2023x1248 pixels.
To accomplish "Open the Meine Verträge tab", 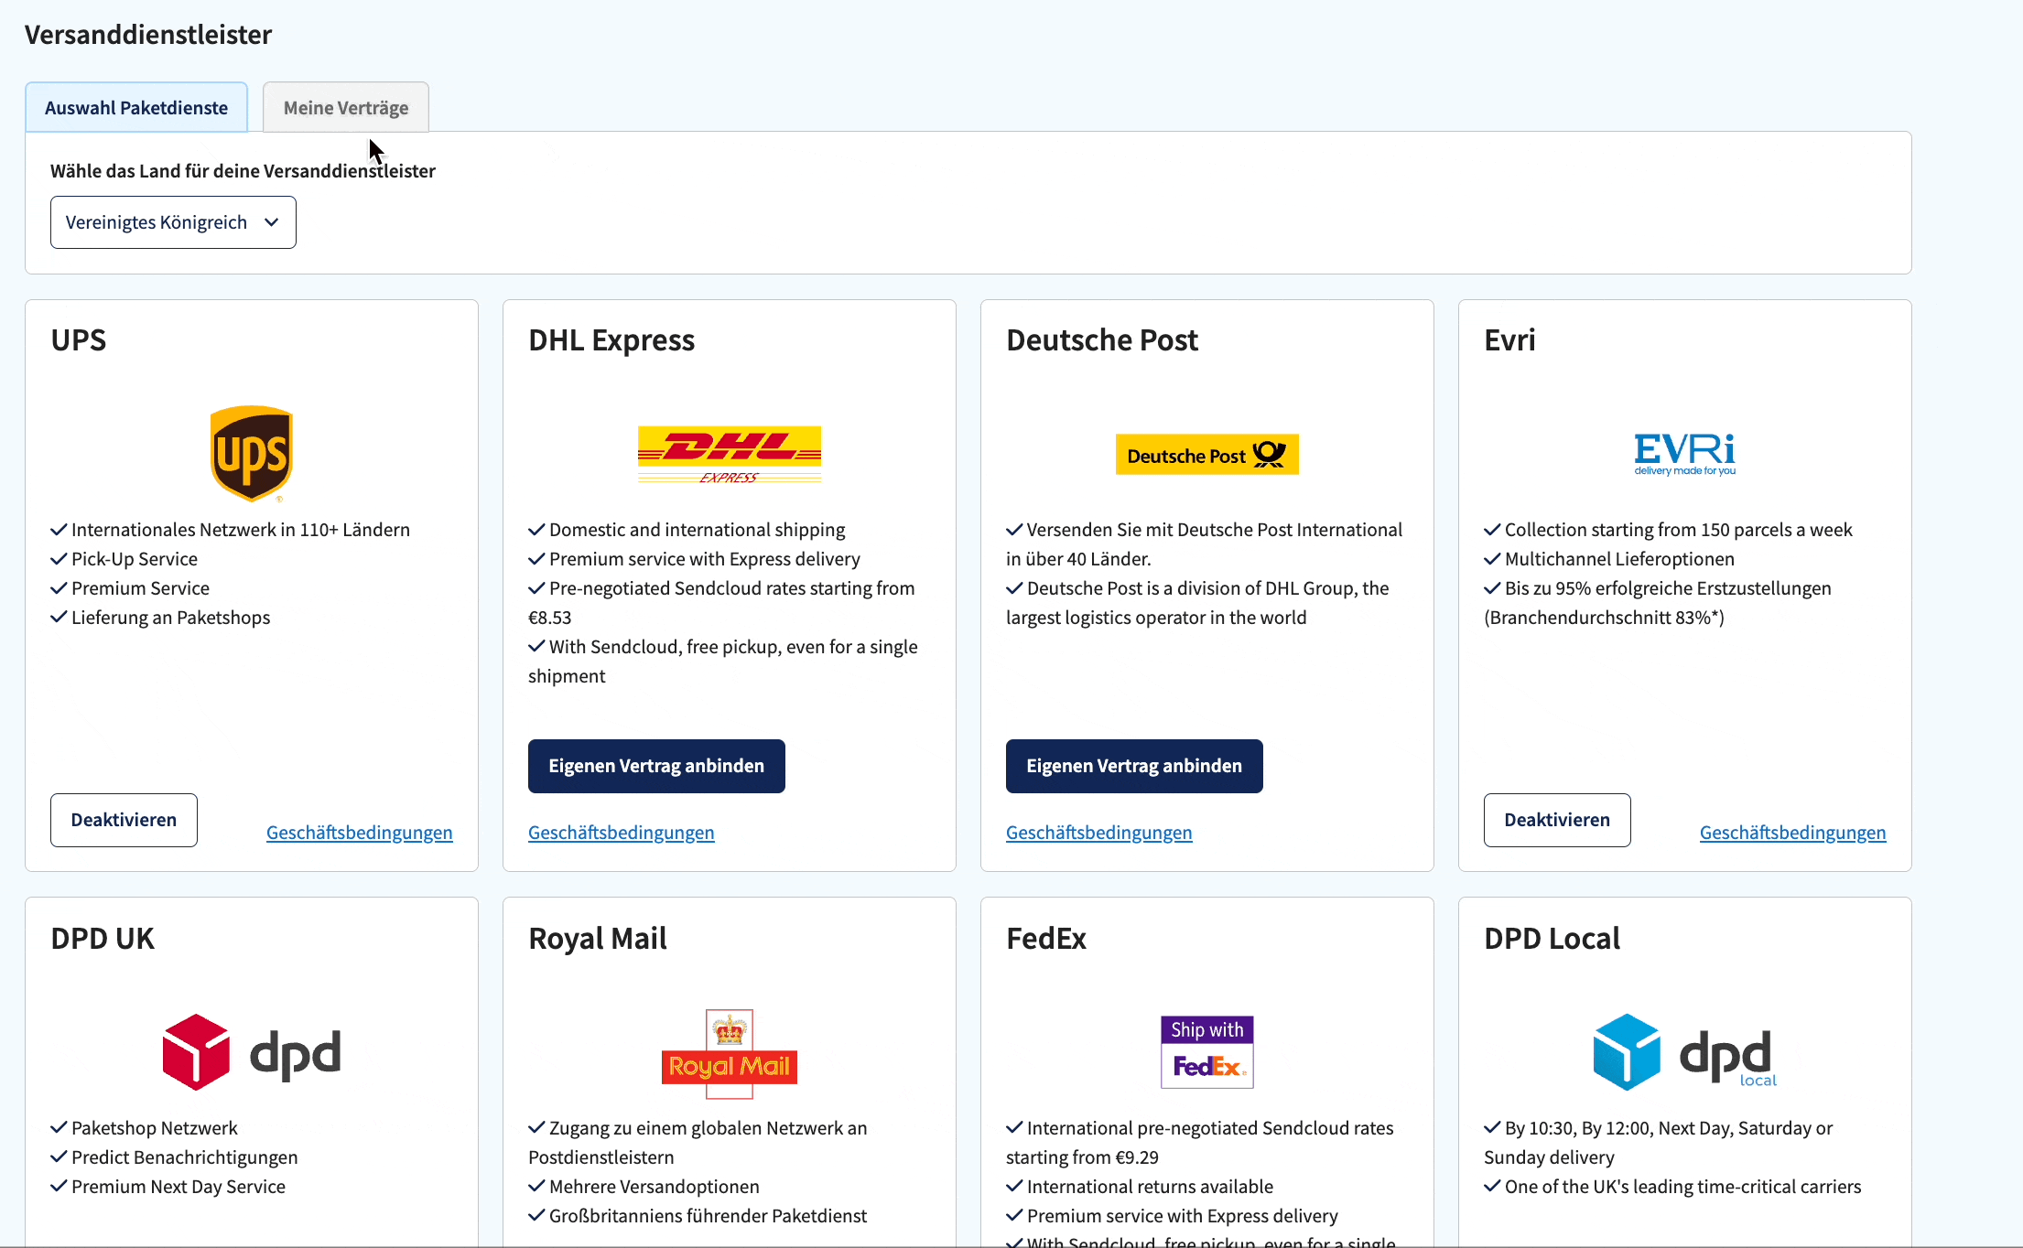I will pyautogui.click(x=346, y=107).
